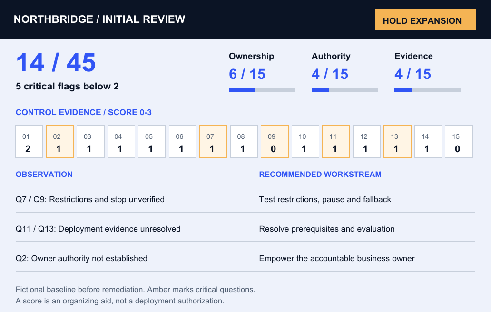Click the overall score 14 / 45
Viewport: 491px width, 312px height.
click(x=56, y=63)
